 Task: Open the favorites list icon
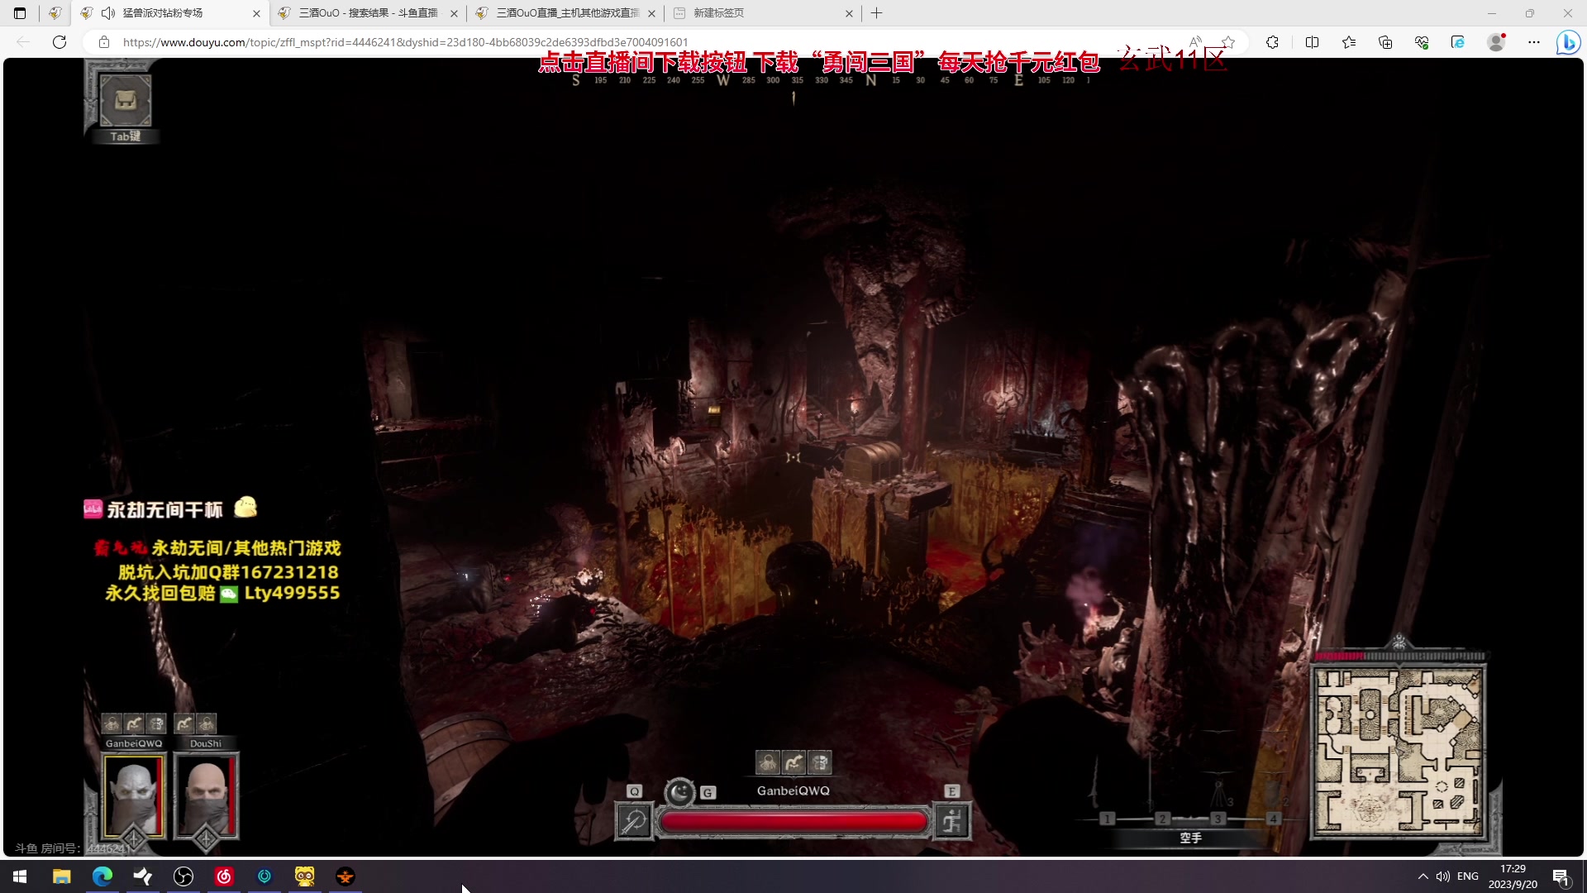[1349, 42]
